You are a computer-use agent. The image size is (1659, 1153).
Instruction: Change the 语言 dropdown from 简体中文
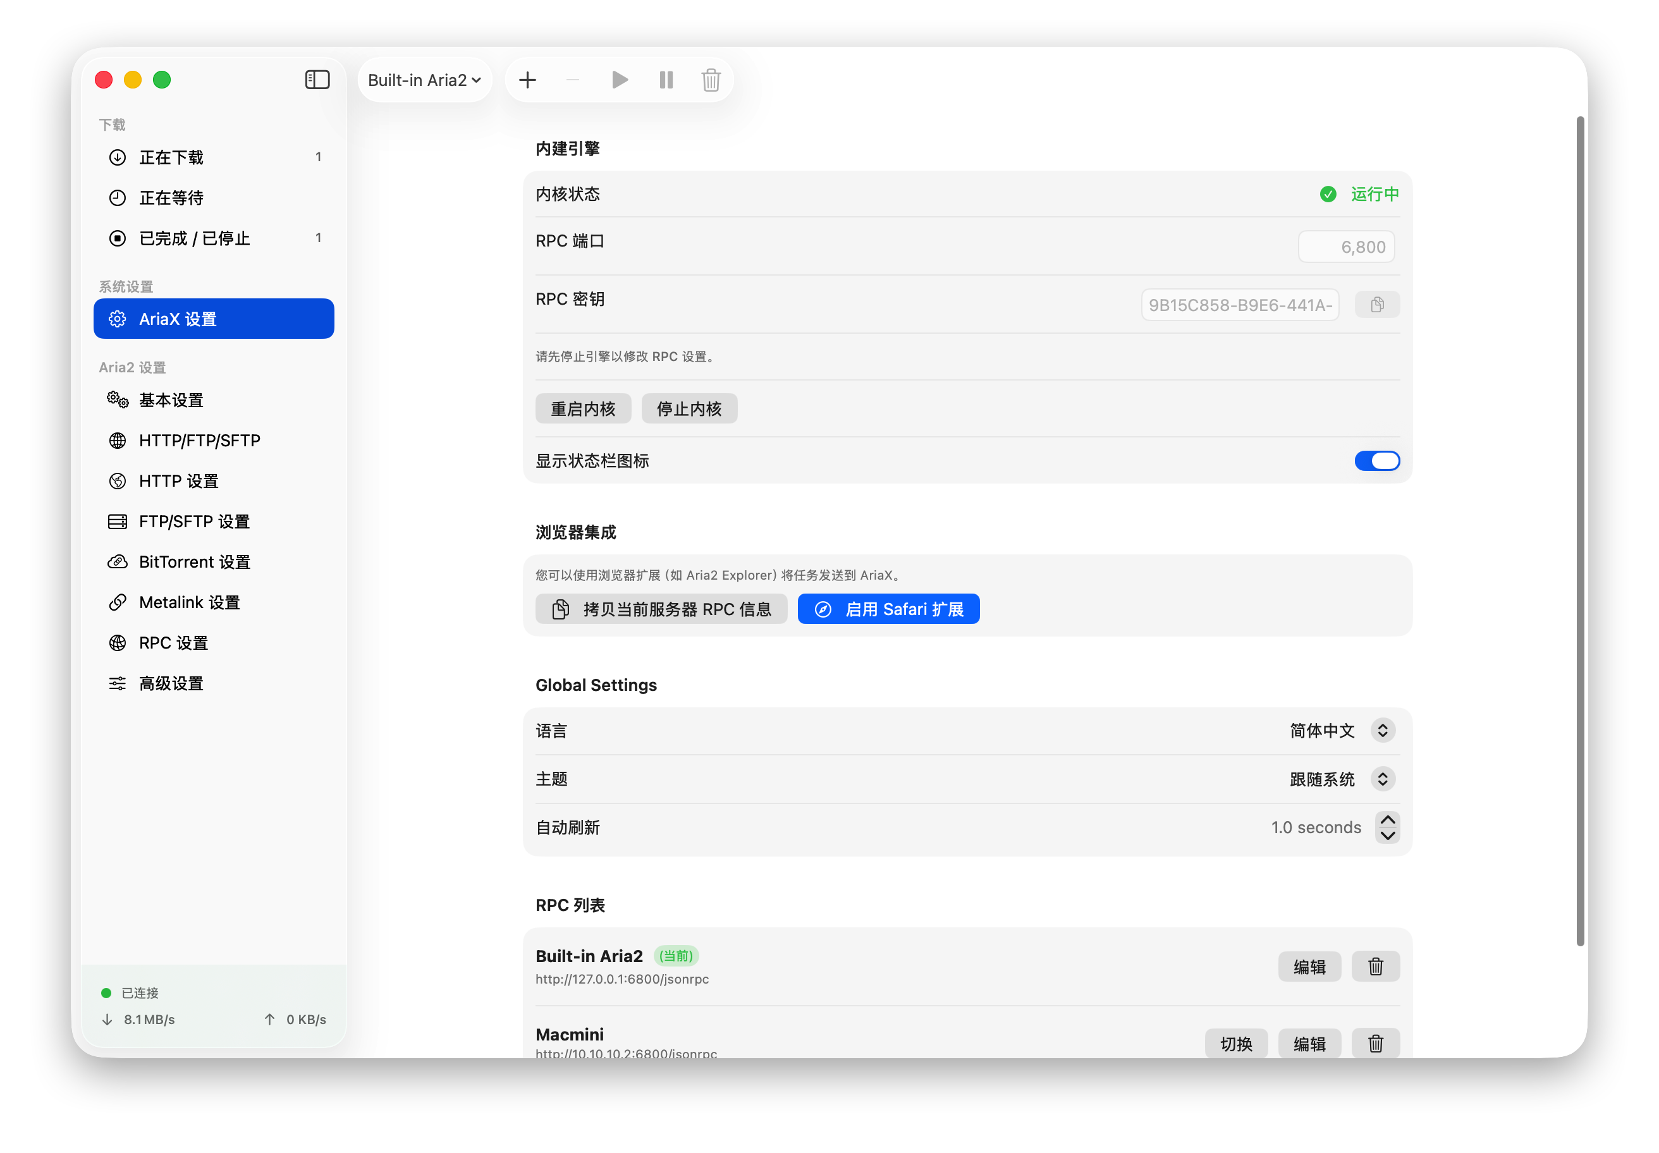coord(1340,730)
